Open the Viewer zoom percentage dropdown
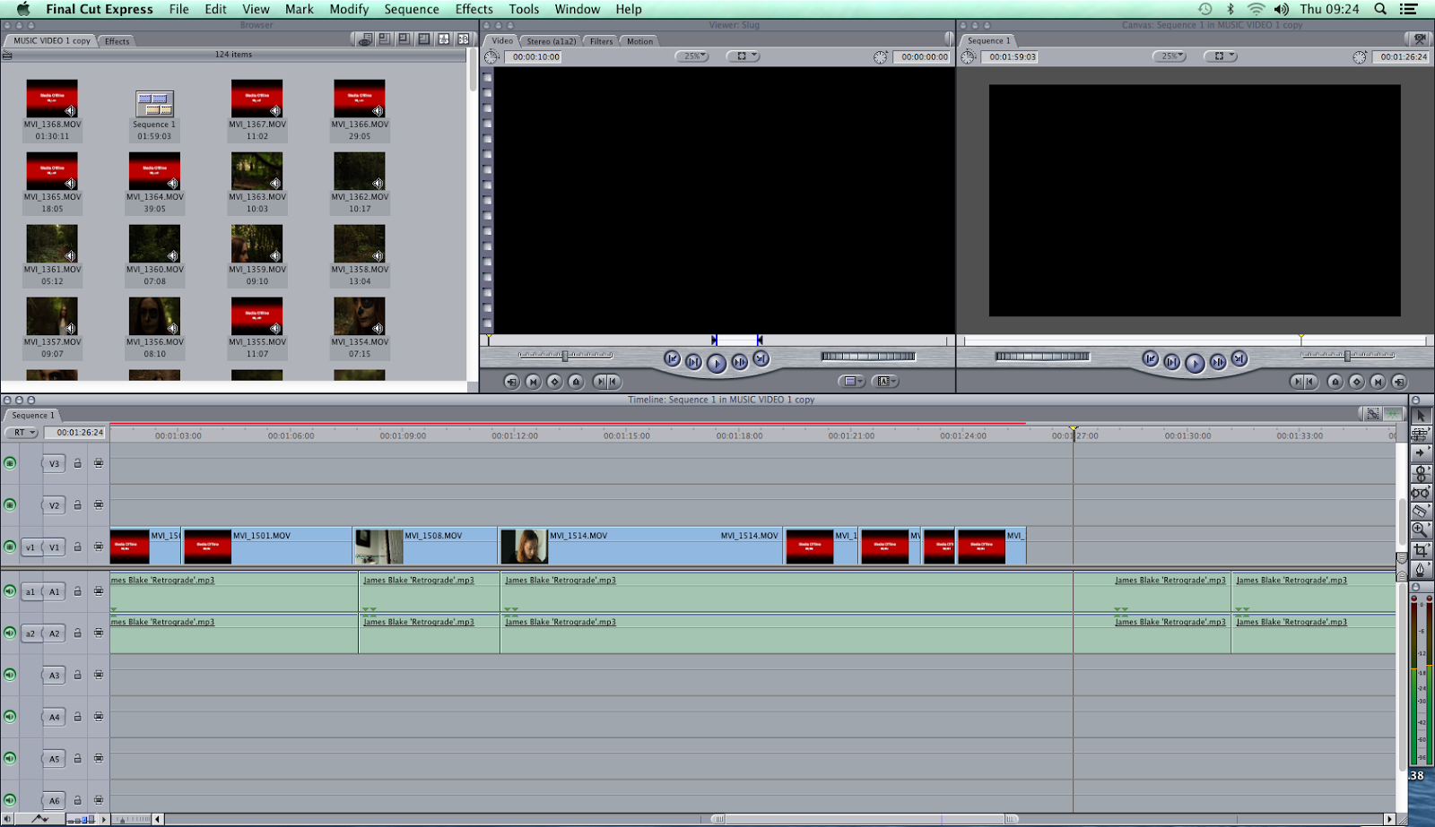 pos(691,56)
